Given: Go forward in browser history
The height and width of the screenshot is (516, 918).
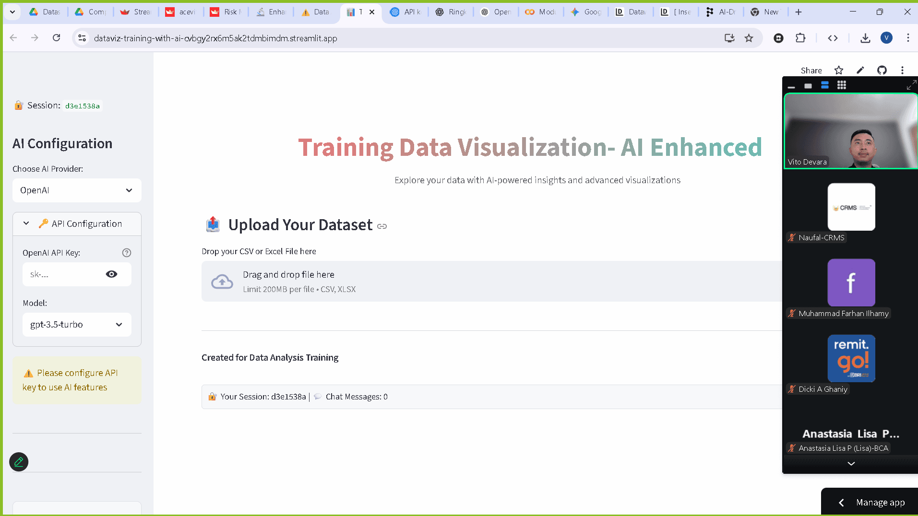Looking at the screenshot, I should click(x=35, y=38).
